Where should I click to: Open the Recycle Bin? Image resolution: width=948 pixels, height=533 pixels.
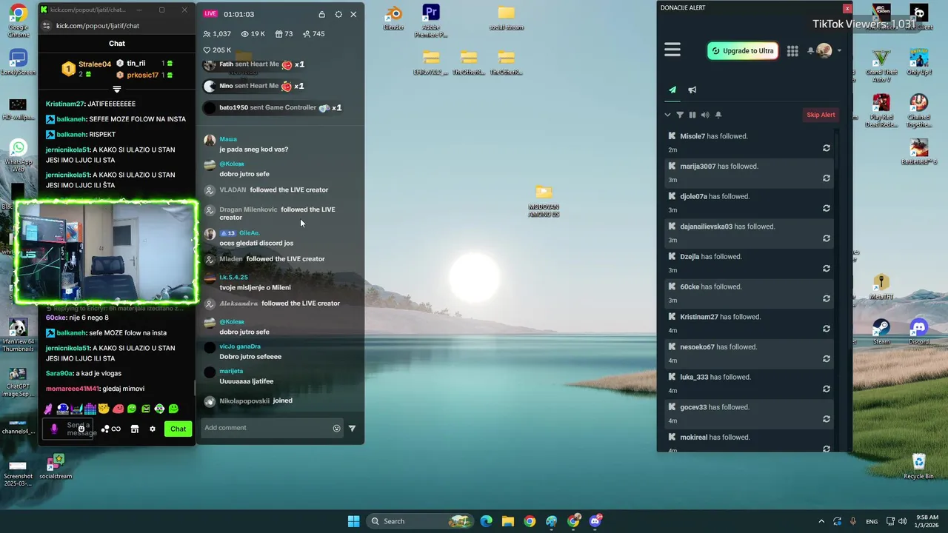(918, 466)
